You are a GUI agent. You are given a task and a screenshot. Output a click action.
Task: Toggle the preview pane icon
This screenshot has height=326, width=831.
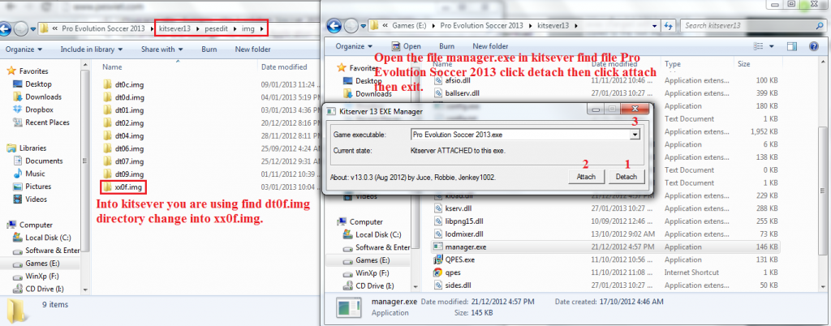pos(792,46)
